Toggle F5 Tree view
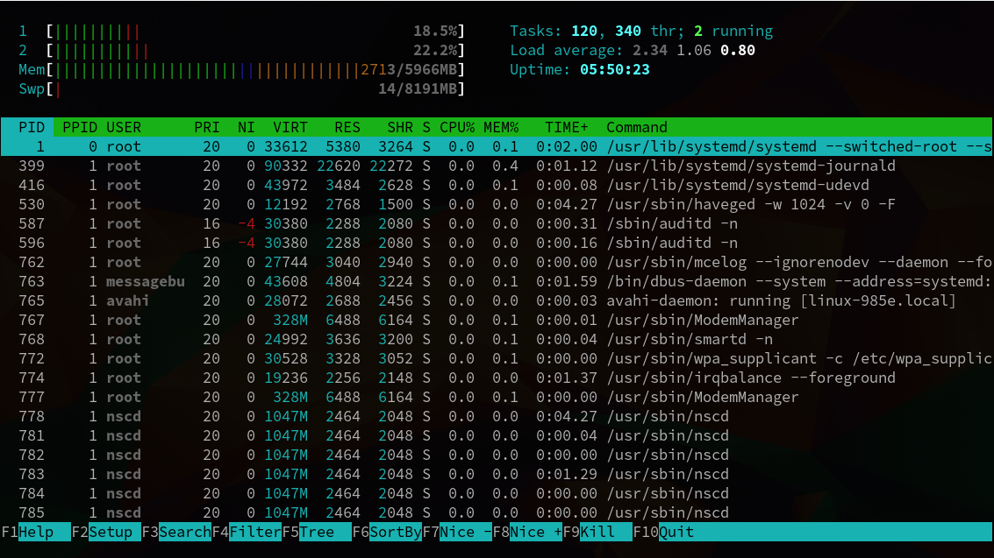This screenshot has height=558, width=994. (x=317, y=532)
